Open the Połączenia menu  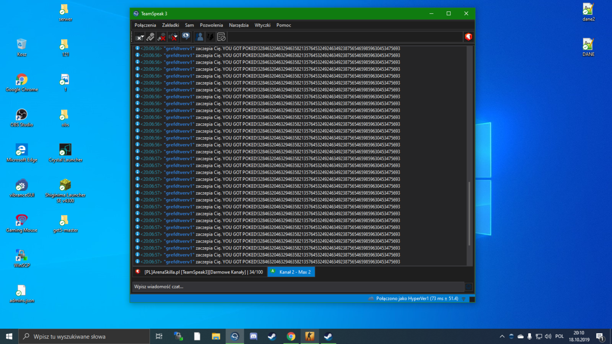click(145, 25)
